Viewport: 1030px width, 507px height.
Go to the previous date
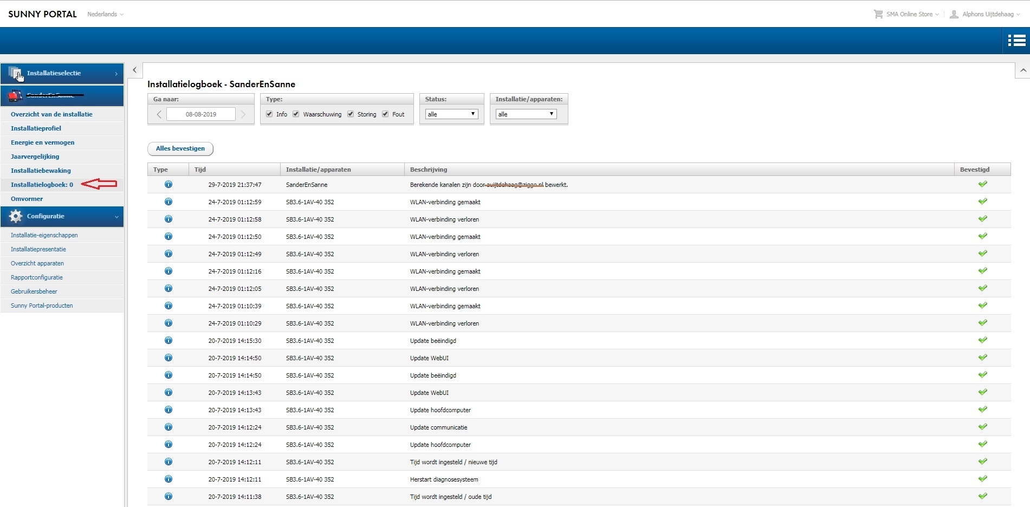tap(159, 114)
